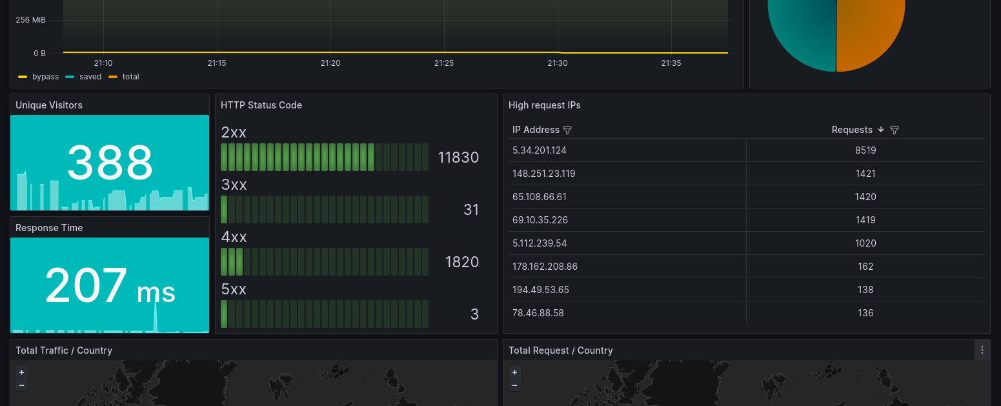Open the Response Time panel title menu

49,228
